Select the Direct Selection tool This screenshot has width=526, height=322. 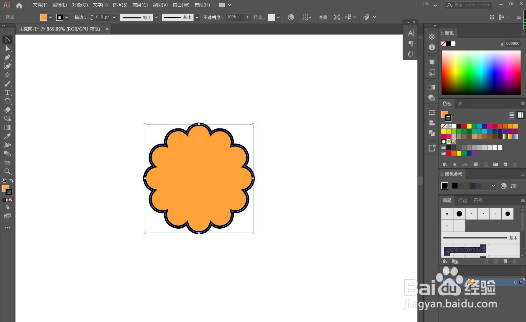point(7,49)
